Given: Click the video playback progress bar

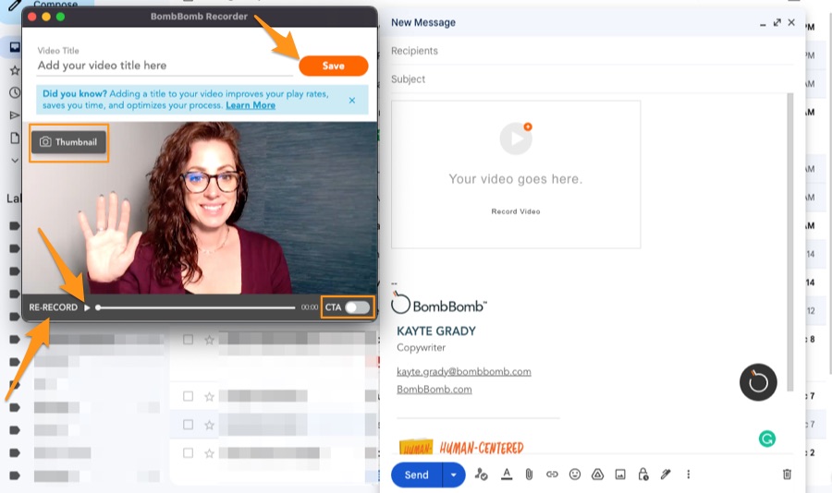Looking at the screenshot, I should point(196,307).
